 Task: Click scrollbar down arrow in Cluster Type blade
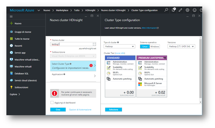click(x=200, y=102)
